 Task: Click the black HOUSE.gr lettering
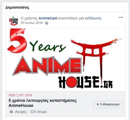(85, 82)
